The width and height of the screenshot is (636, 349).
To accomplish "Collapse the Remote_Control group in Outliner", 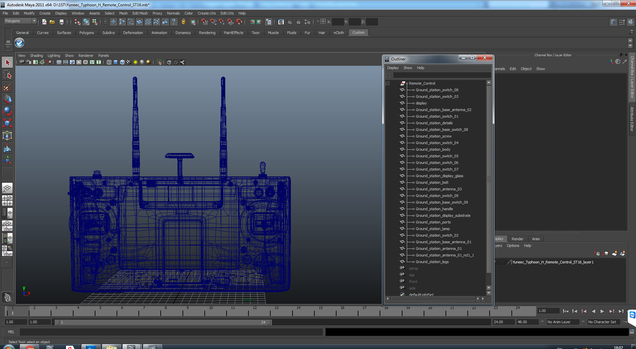I will point(388,83).
